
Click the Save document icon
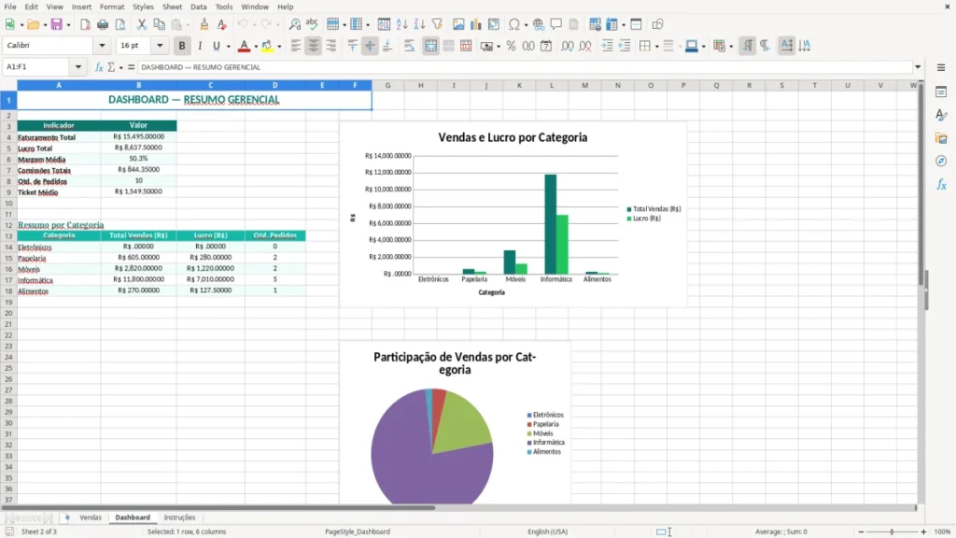coord(57,24)
